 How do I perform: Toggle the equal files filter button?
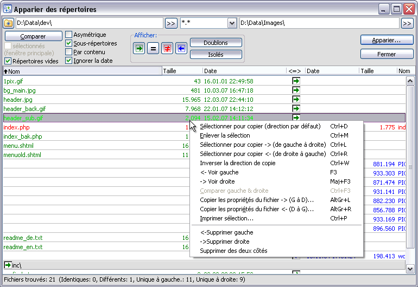153,48
